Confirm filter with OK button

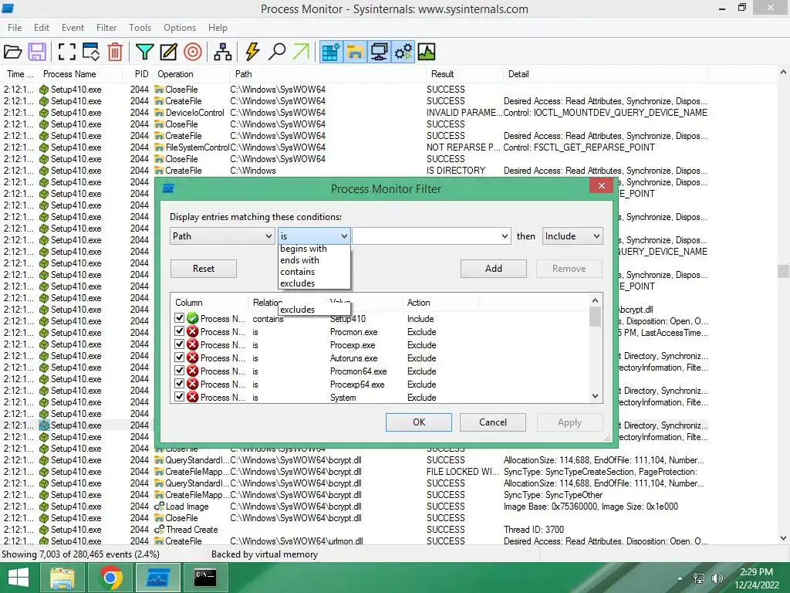419,422
